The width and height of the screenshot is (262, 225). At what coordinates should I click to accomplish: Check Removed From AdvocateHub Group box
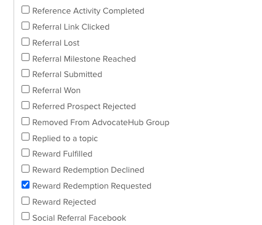[x=25, y=121]
